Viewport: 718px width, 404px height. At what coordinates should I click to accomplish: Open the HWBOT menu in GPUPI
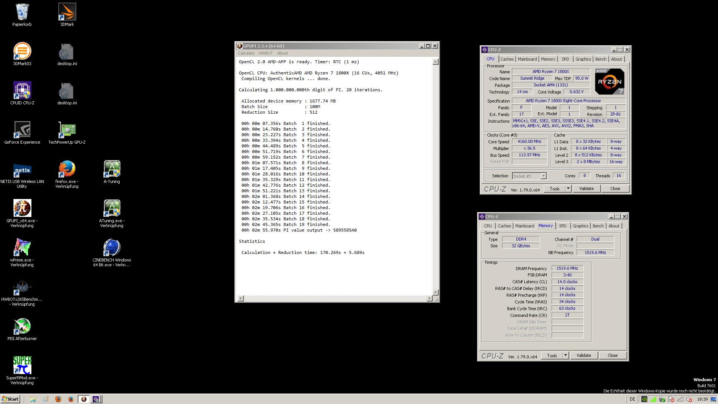pos(266,53)
